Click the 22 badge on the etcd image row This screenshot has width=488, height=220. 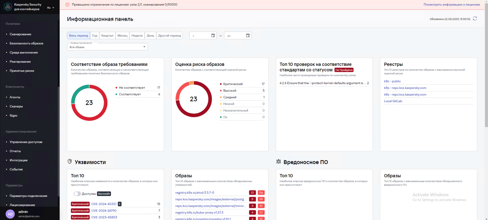(x=252, y=193)
